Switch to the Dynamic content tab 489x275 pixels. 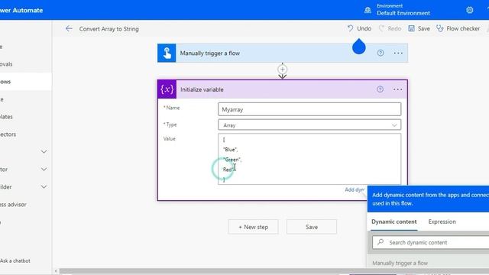point(394,222)
